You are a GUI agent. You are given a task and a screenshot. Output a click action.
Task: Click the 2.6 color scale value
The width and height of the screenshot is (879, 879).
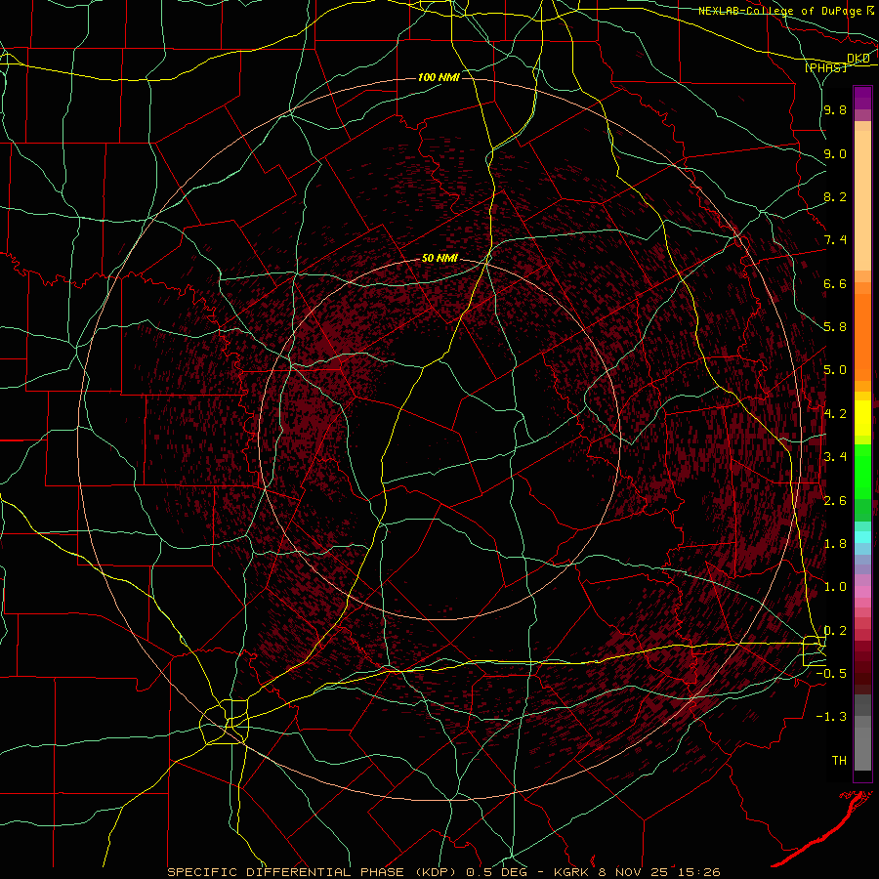tap(835, 501)
